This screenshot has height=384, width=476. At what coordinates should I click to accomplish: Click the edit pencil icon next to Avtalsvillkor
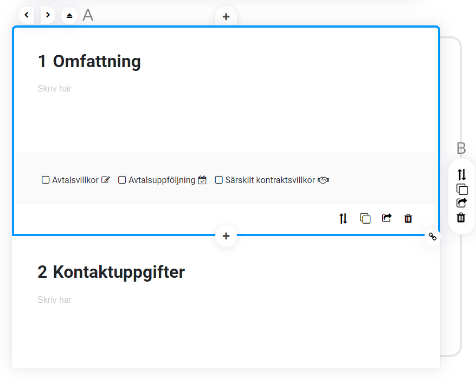point(105,180)
